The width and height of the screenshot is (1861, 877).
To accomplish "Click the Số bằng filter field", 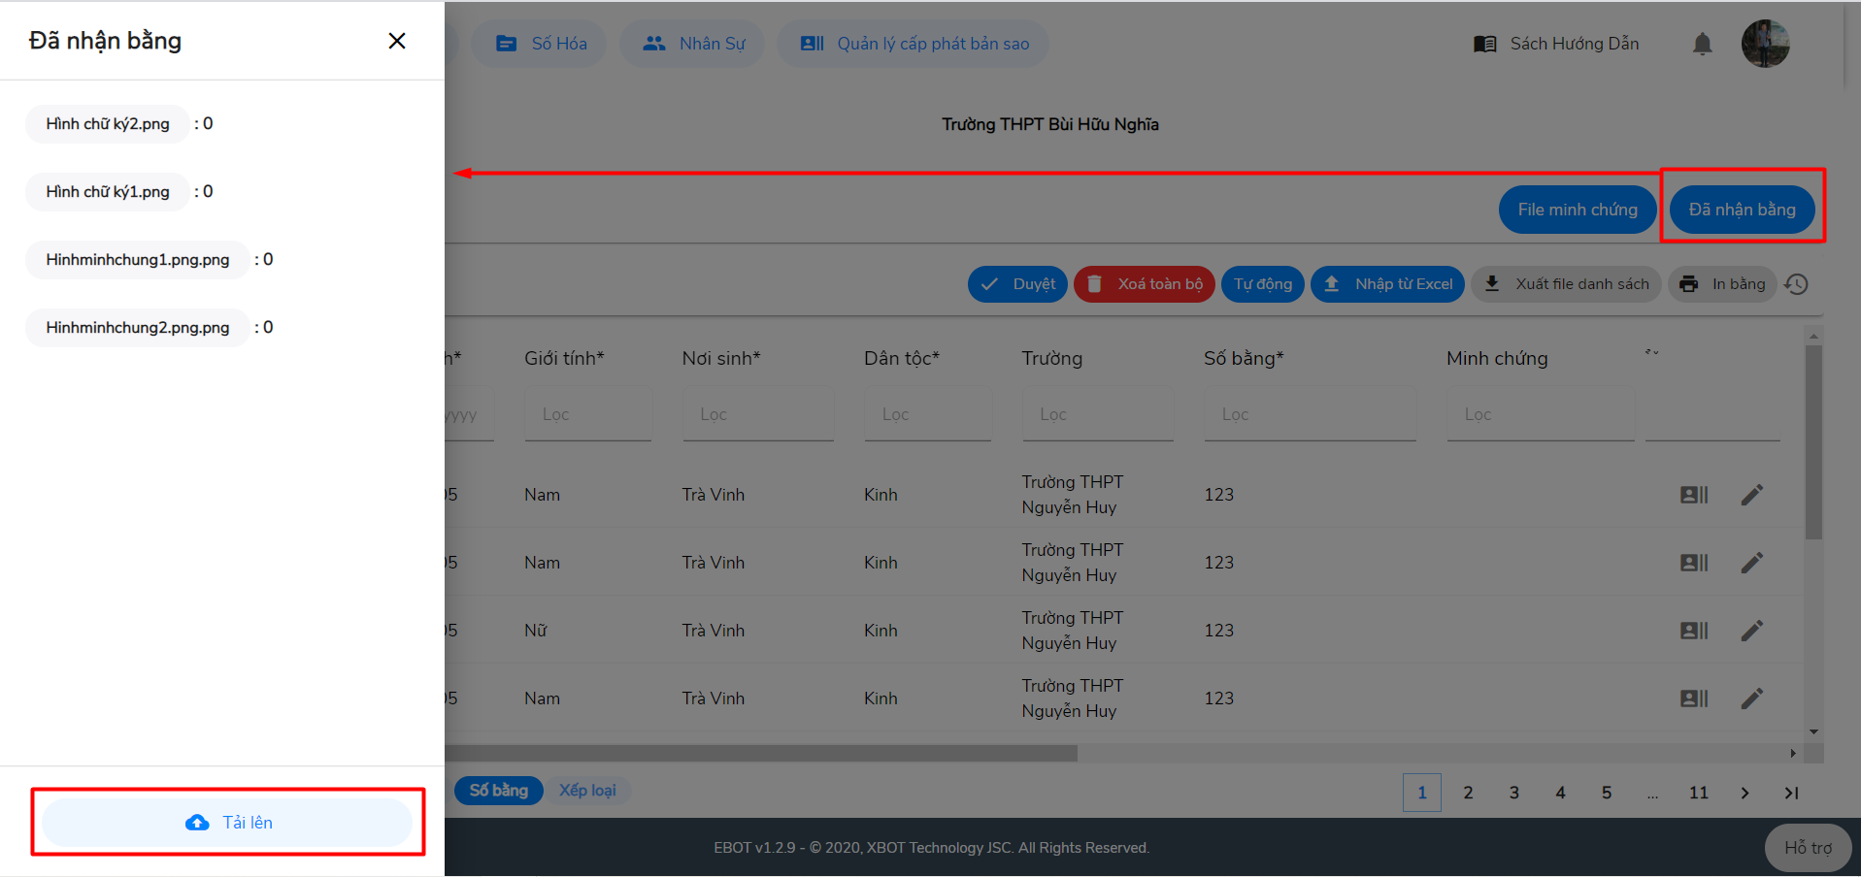I will [1310, 414].
